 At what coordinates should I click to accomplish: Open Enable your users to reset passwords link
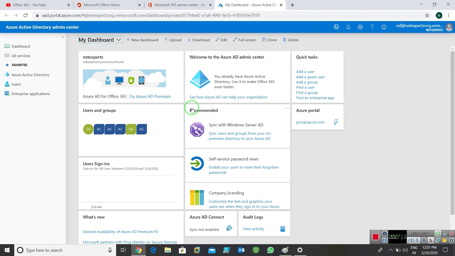(243, 170)
